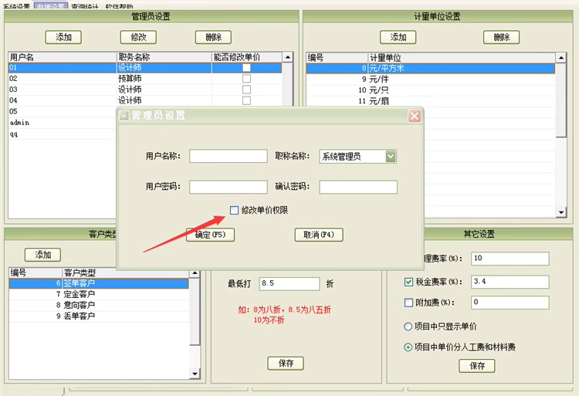Click the 客户类型 column header
Image resolution: width=579 pixels, height=396 pixels.
125,272
